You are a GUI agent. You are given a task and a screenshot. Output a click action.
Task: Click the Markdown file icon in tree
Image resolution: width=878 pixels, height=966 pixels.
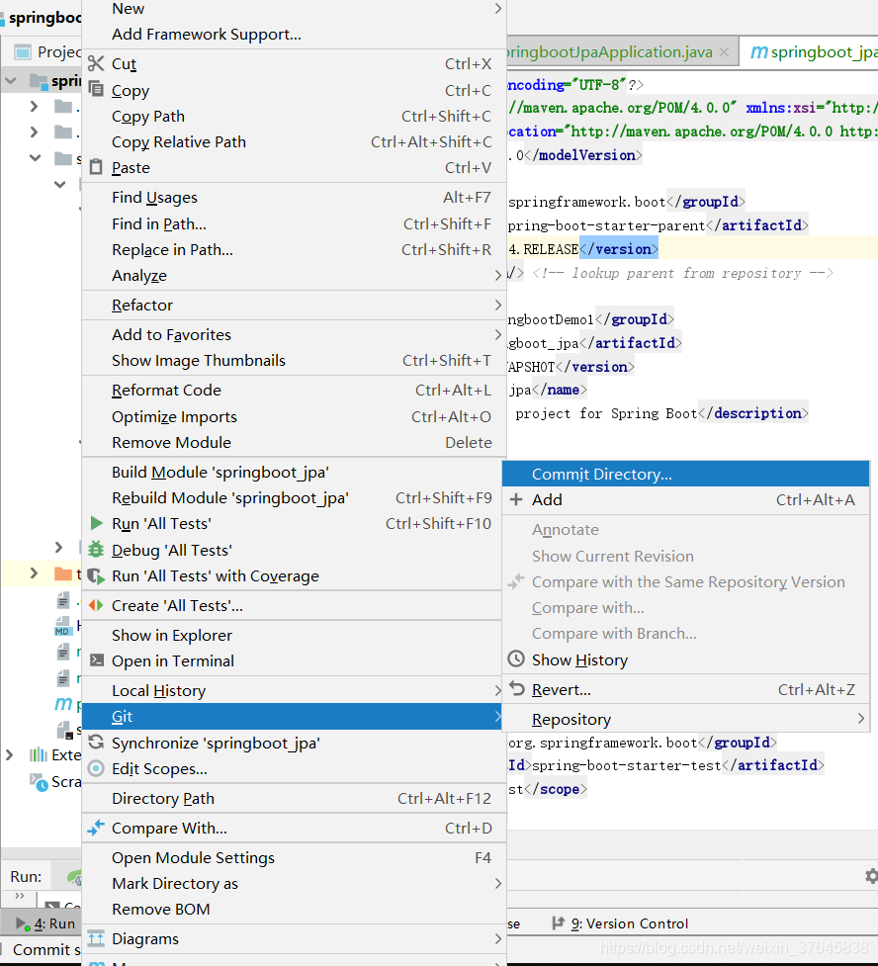(62, 627)
